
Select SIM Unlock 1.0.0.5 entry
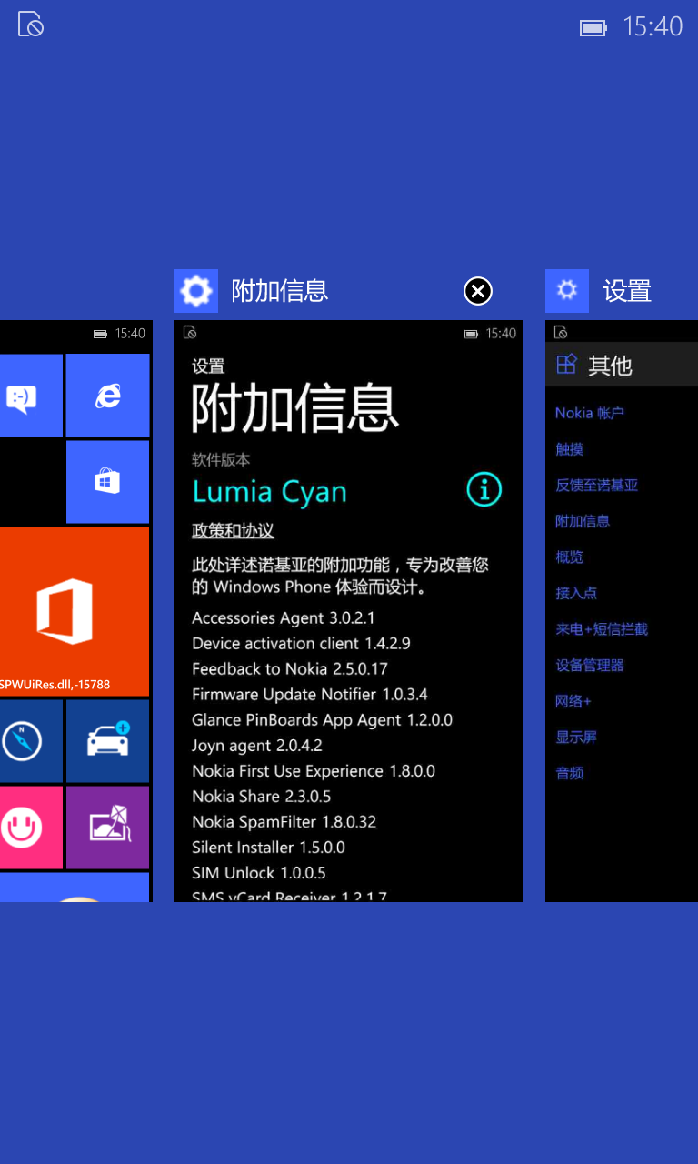[259, 873]
